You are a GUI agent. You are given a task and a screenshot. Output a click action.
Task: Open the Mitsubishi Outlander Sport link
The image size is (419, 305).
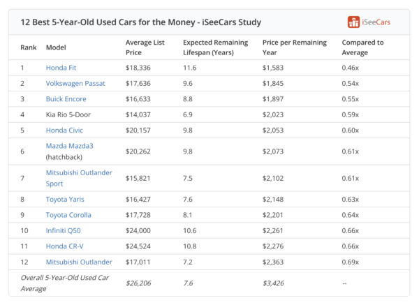coord(79,172)
